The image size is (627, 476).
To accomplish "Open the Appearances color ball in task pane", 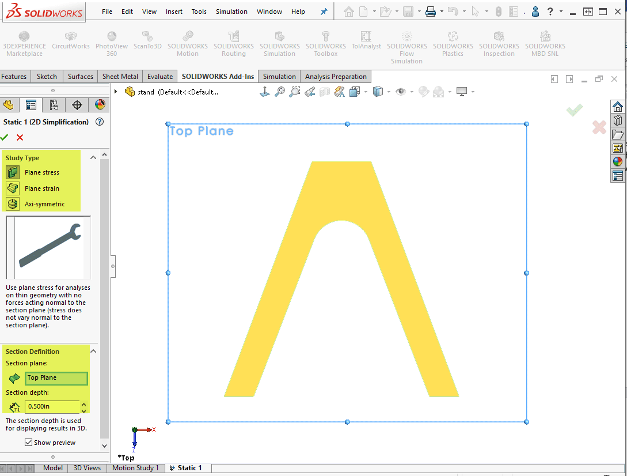I will (617, 162).
